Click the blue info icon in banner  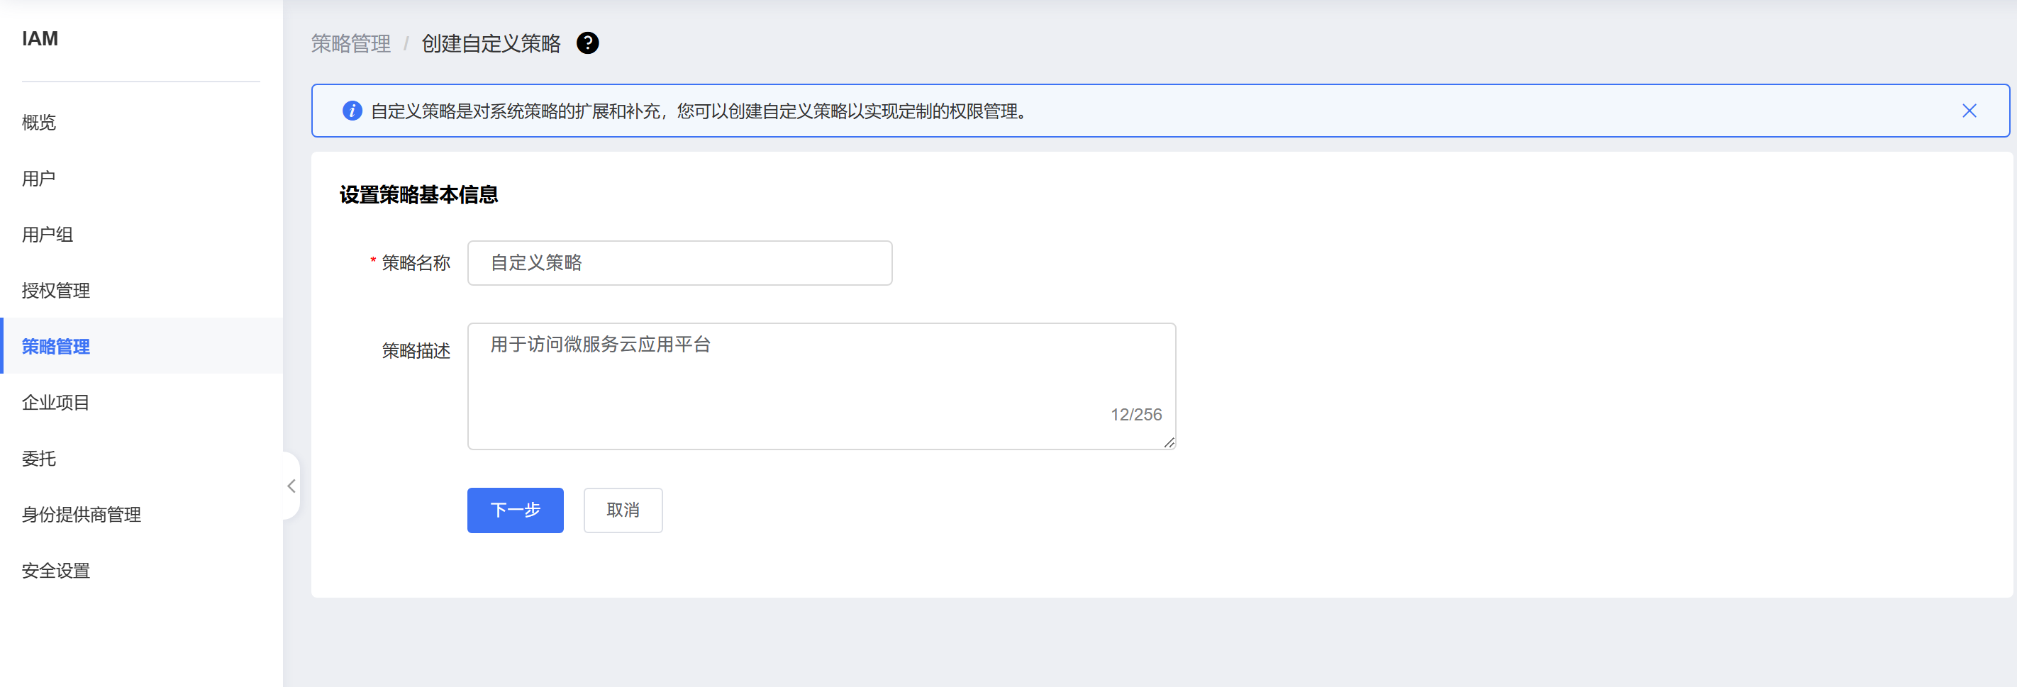[x=352, y=111]
